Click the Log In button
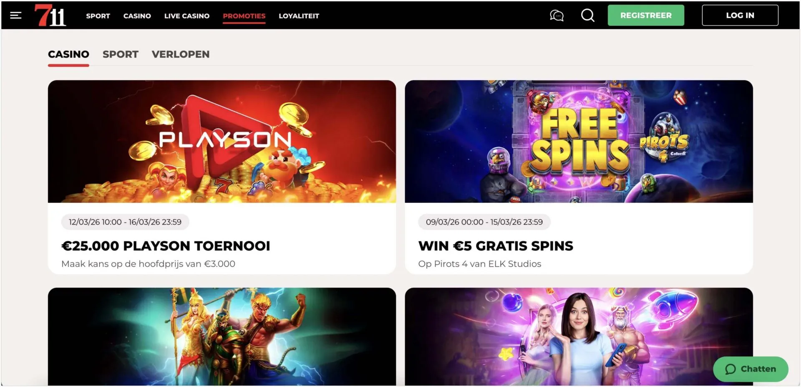 pos(740,15)
